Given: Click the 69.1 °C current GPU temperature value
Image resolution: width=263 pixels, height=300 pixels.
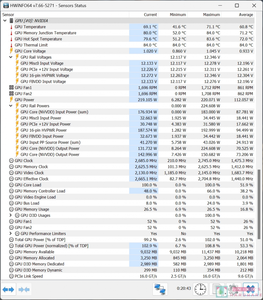Looking at the screenshot, I should coord(150,27).
